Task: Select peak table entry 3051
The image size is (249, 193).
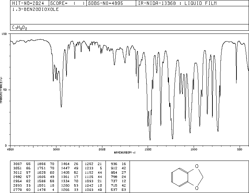Action: pos(17,168)
